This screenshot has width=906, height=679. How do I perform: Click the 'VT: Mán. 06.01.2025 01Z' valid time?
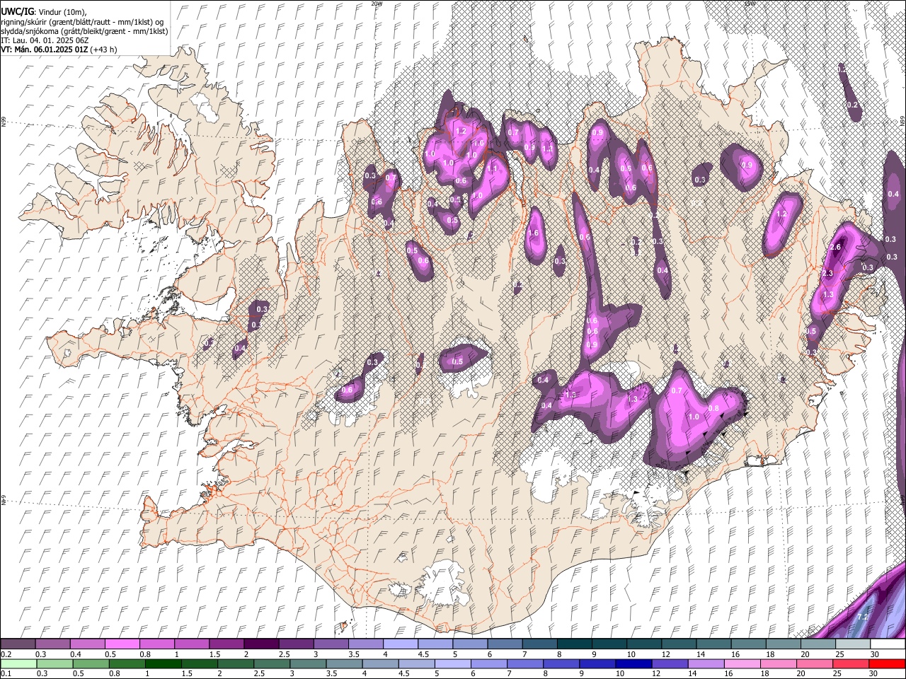44,50
